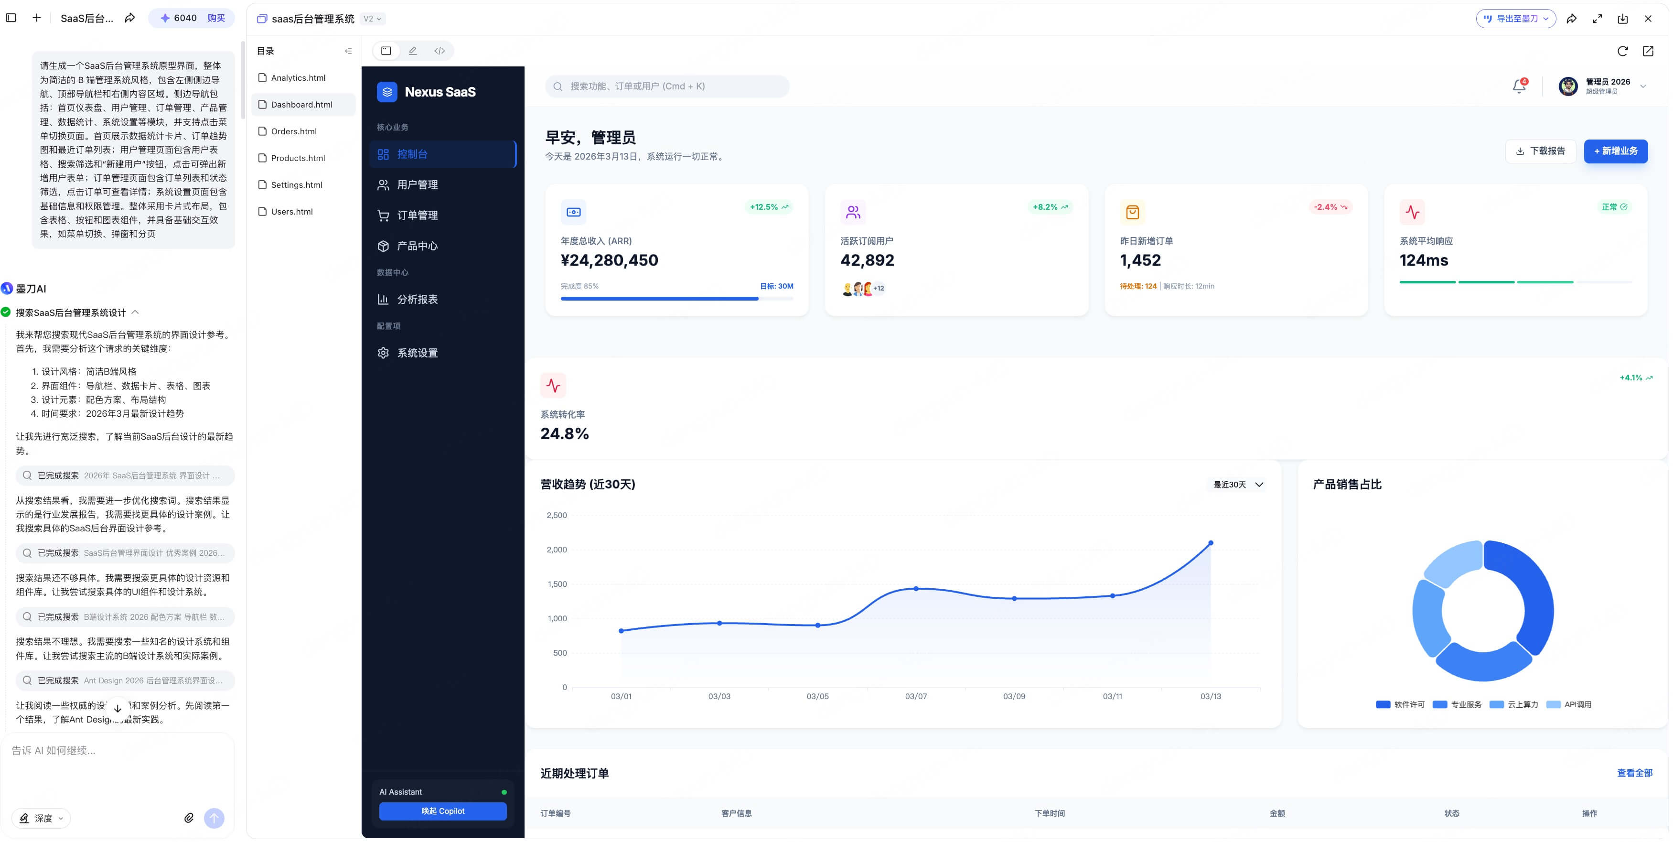Select the preview layout mode button

[x=386, y=51]
